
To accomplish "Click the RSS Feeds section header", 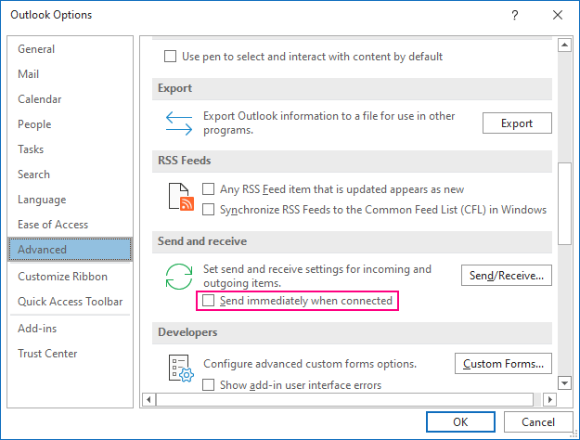I will click(352, 161).
